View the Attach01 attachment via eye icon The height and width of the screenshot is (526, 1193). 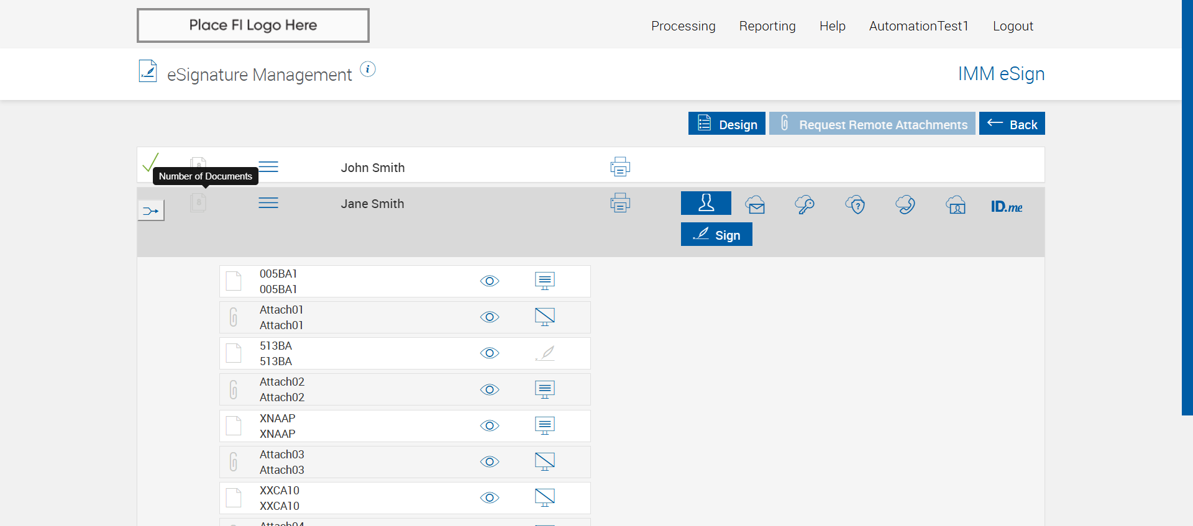click(x=490, y=317)
